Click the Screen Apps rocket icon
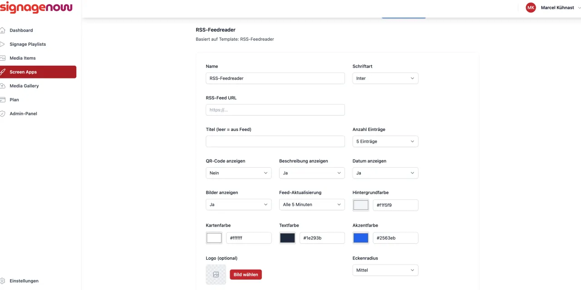 coord(2,72)
